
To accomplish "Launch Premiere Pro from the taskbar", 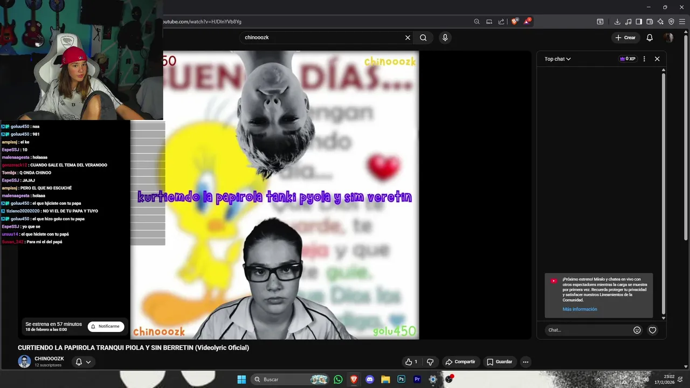I will click(417, 379).
